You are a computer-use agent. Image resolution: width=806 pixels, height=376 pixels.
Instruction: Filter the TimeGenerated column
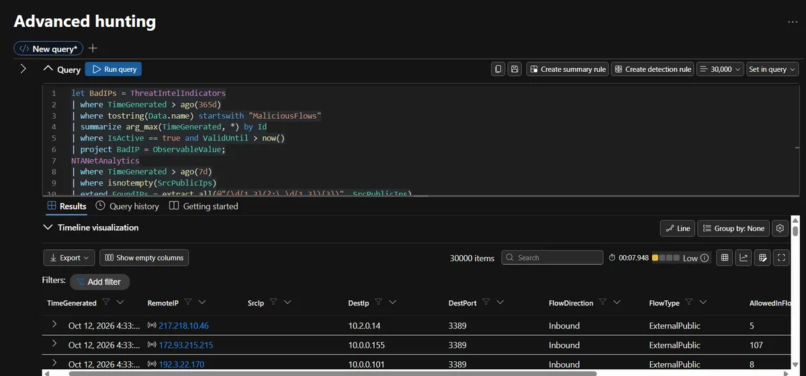pos(107,303)
